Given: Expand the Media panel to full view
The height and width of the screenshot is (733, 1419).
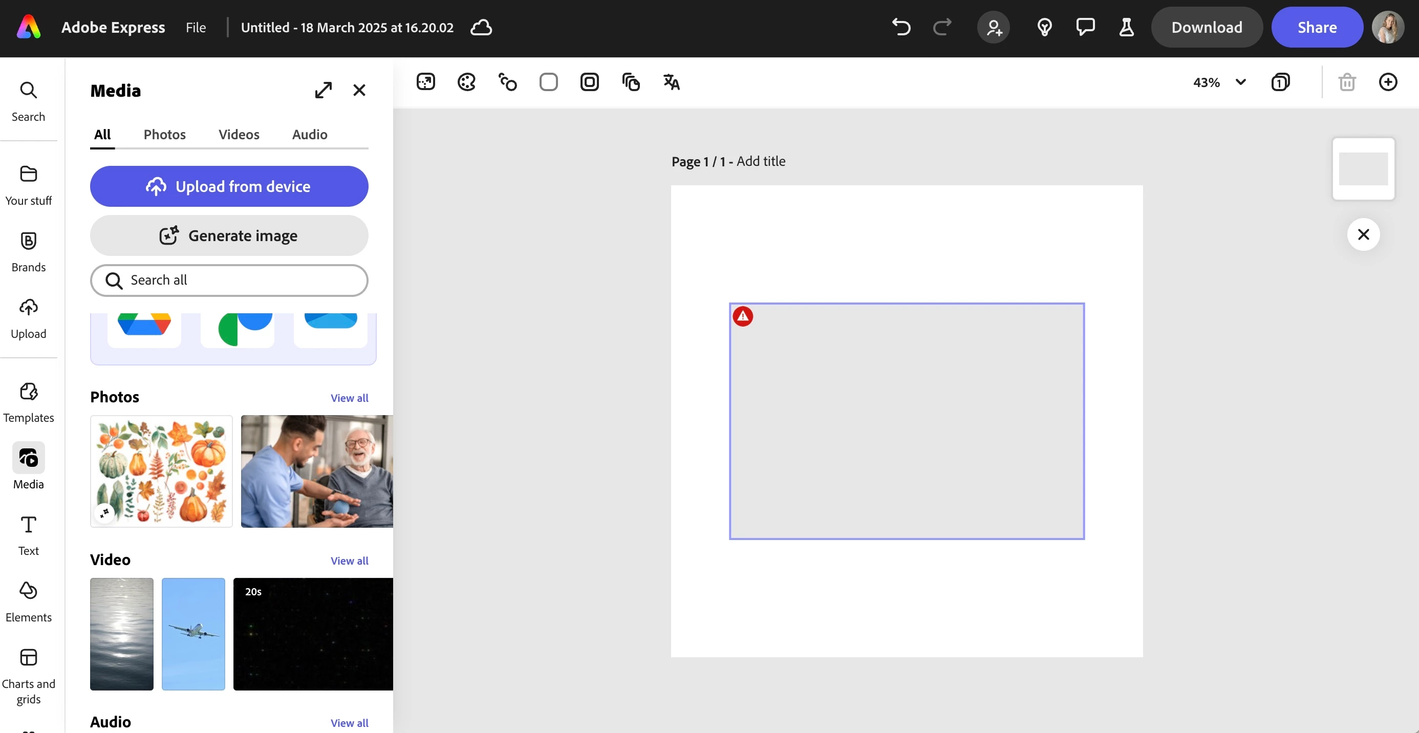Looking at the screenshot, I should coord(324,90).
